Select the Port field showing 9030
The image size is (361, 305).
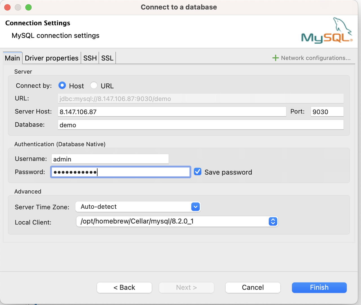pos(327,112)
